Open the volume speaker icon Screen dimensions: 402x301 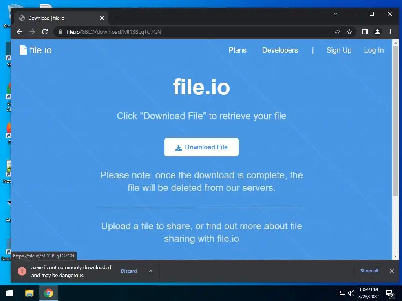tap(351, 293)
